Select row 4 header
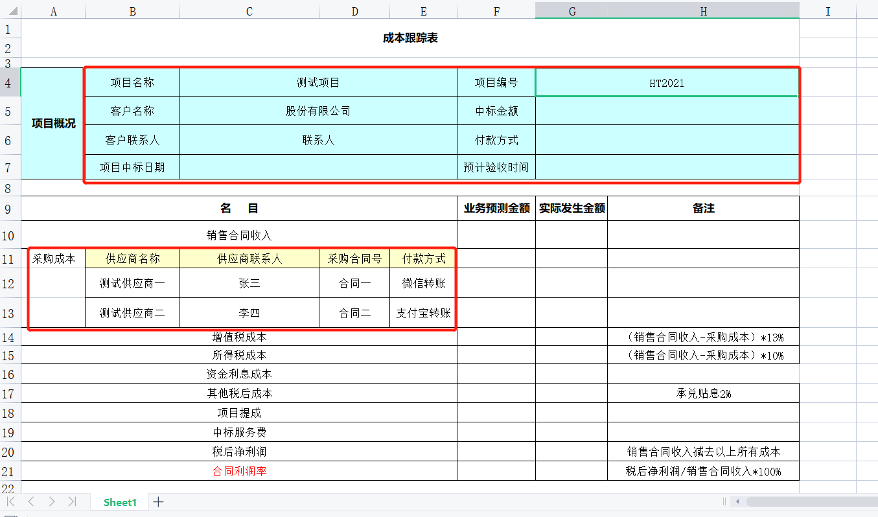Viewport: 878px width, 517px height. click(10, 82)
